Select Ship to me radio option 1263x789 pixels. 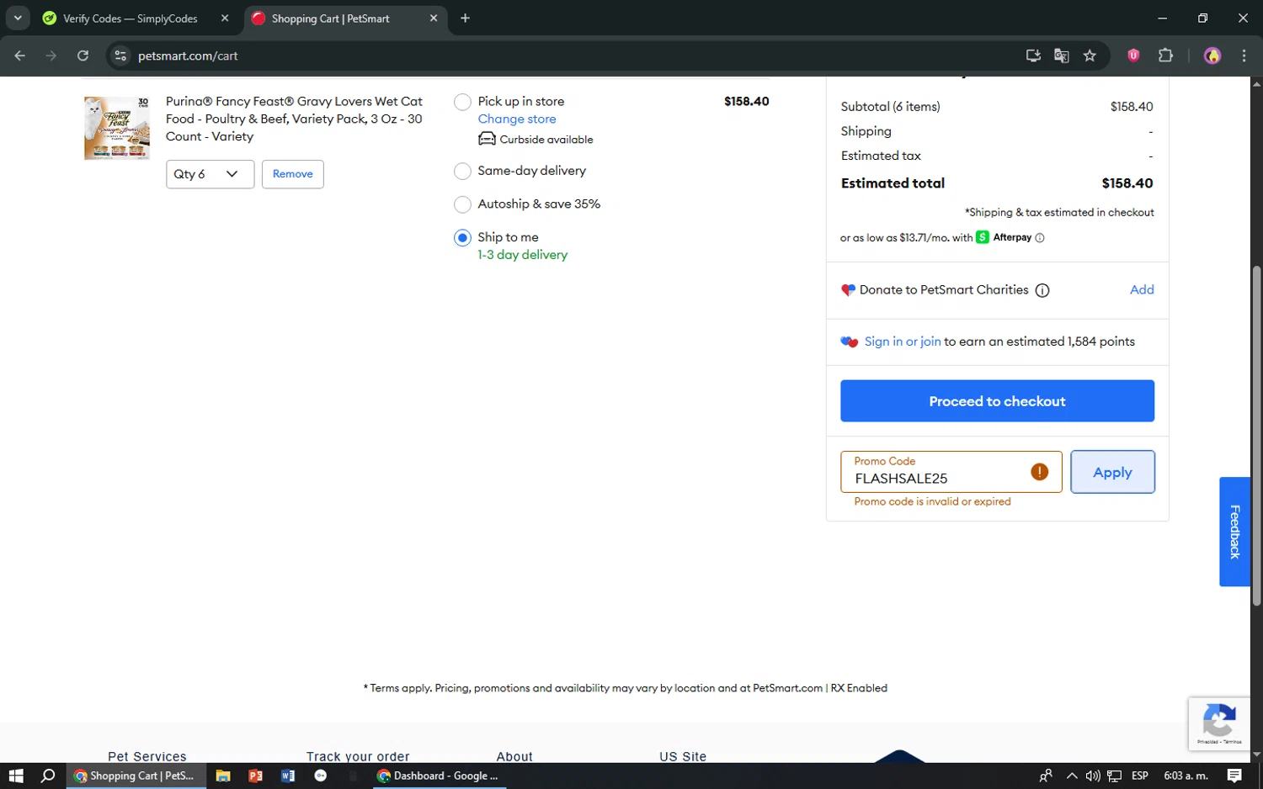pos(462,238)
